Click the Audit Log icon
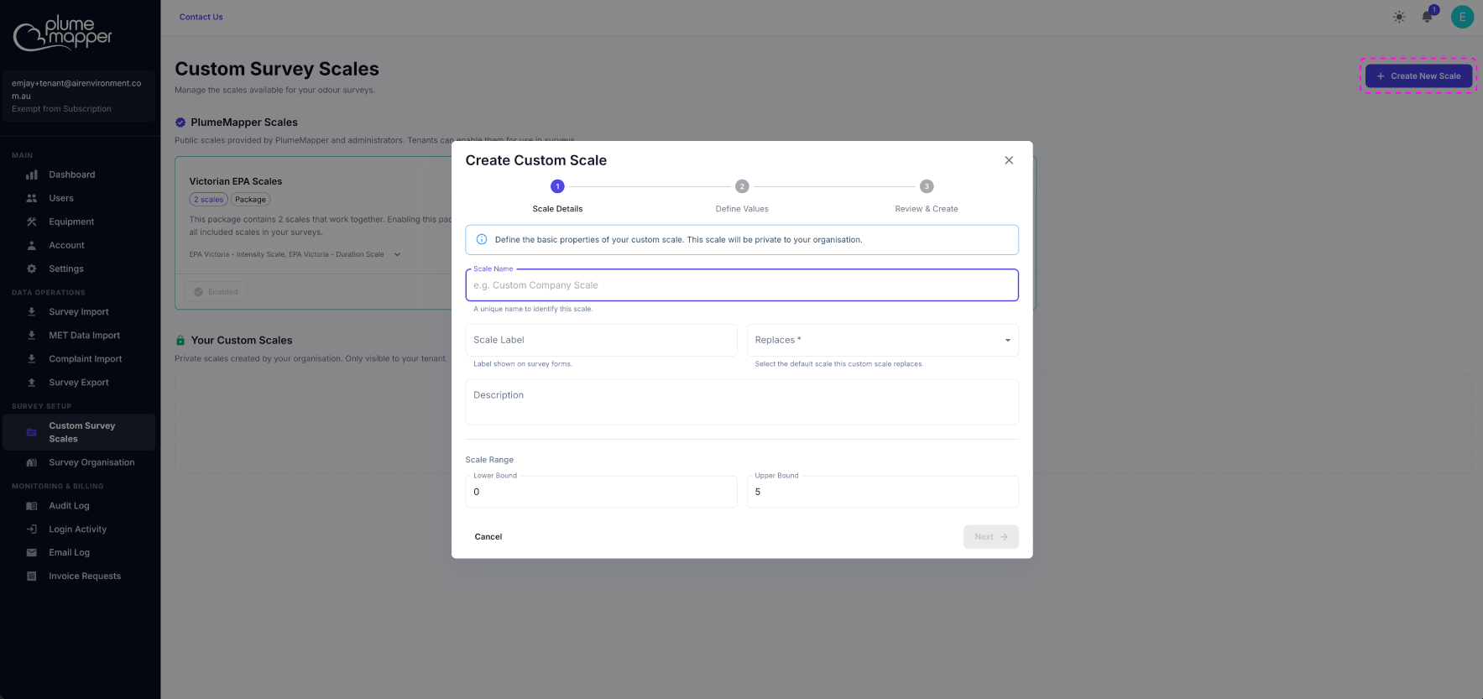 point(32,506)
